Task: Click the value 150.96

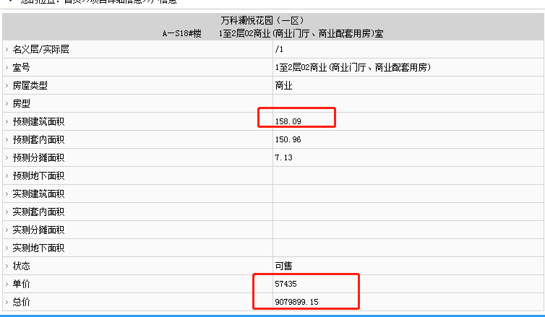Action: pyautogui.click(x=288, y=139)
